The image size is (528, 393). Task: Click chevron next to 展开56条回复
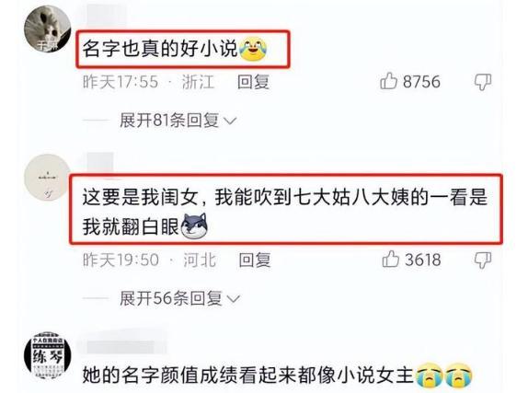(233, 299)
